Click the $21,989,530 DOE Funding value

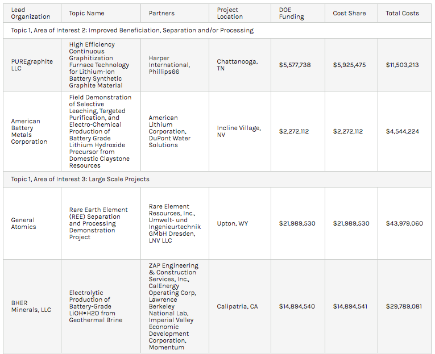(297, 223)
